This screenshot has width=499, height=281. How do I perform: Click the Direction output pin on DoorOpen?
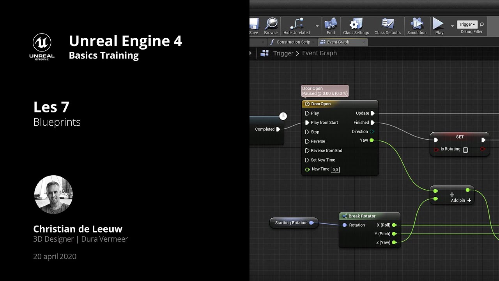pos(372,132)
